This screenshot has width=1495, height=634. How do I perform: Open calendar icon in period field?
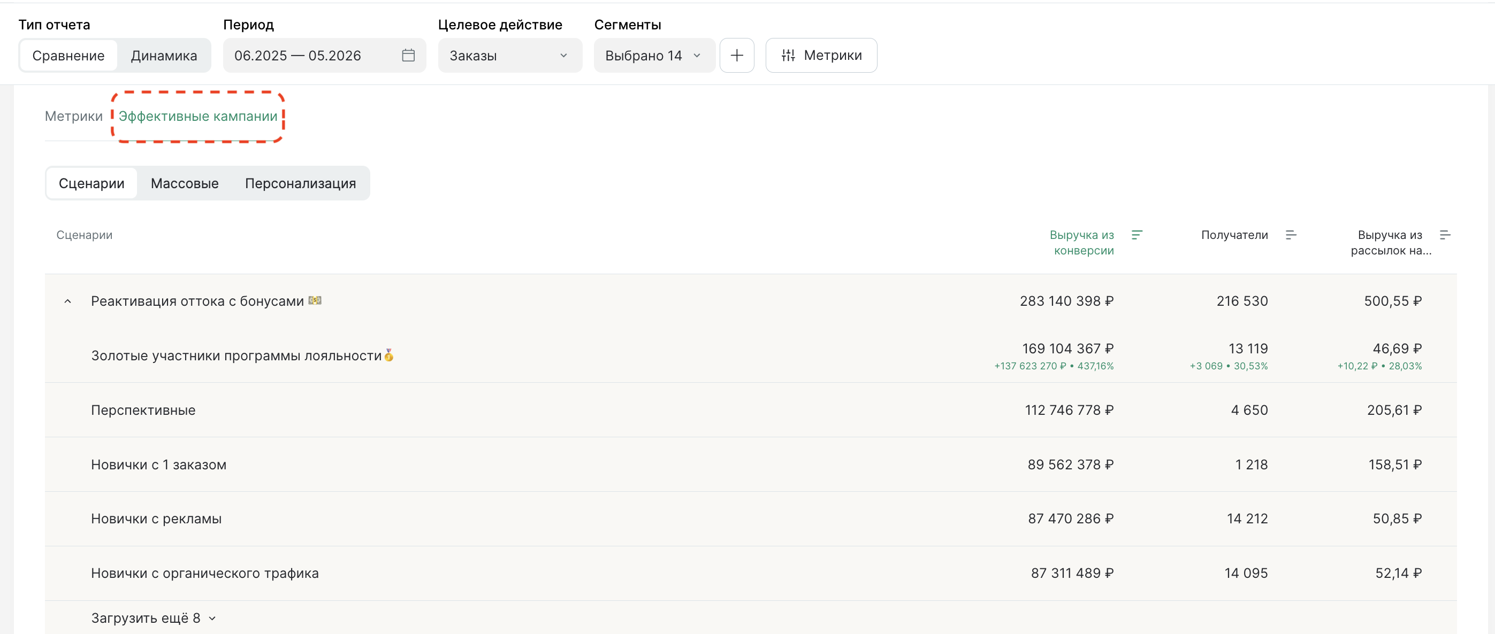[408, 56]
